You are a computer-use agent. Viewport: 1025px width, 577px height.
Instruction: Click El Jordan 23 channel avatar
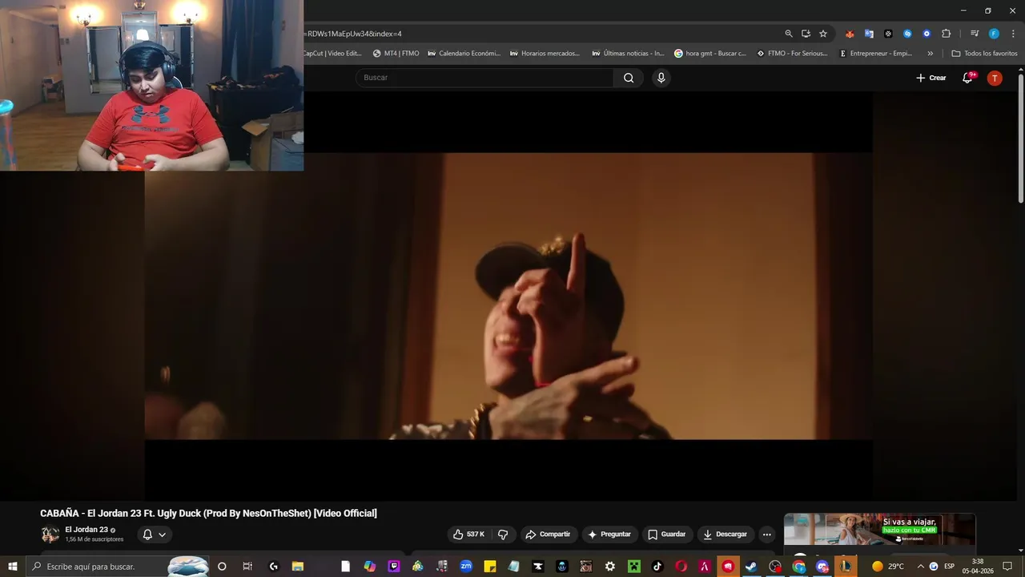point(50,535)
